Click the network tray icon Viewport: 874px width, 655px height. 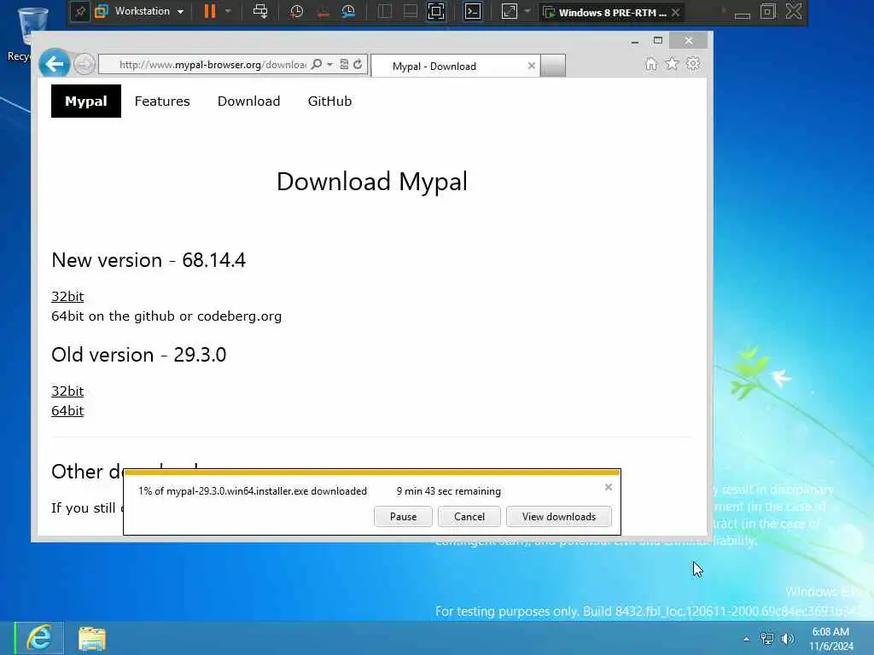pyautogui.click(x=767, y=639)
